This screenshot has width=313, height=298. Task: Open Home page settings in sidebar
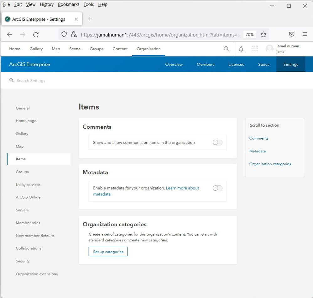coord(26,121)
